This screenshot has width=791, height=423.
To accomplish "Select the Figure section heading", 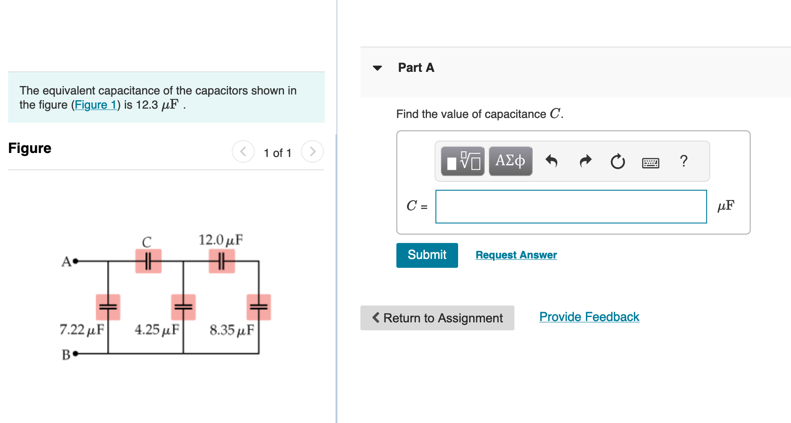I will (29, 148).
